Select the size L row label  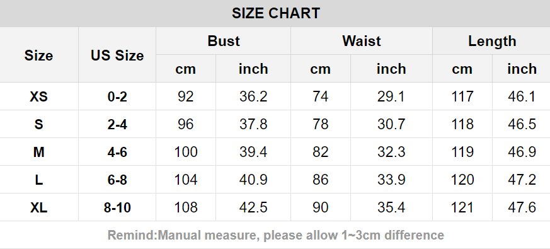[x=38, y=180]
